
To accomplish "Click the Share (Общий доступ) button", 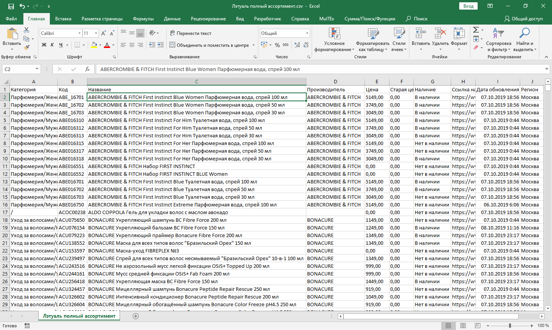I will (524, 19).
